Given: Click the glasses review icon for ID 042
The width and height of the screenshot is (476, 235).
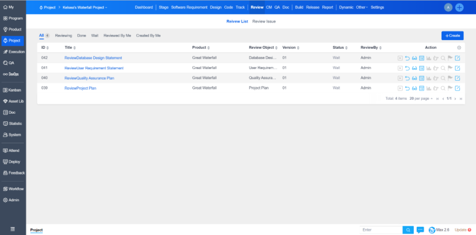Looking at the screenshot, I should click(414, 58).
